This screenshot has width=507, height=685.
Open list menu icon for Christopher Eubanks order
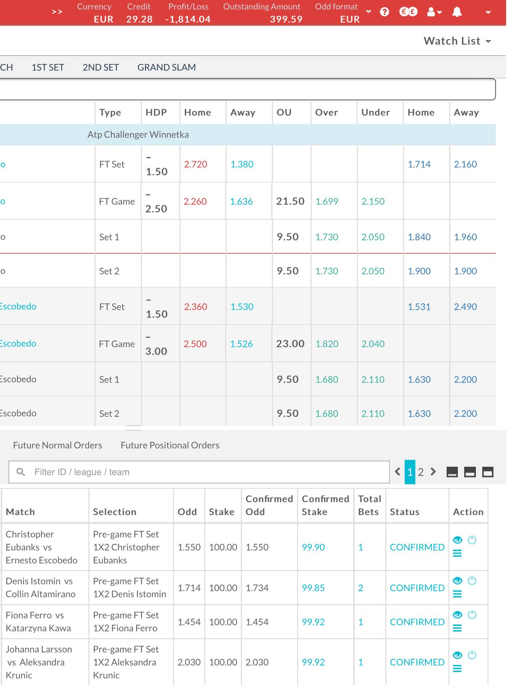click(x=457, y=553)
